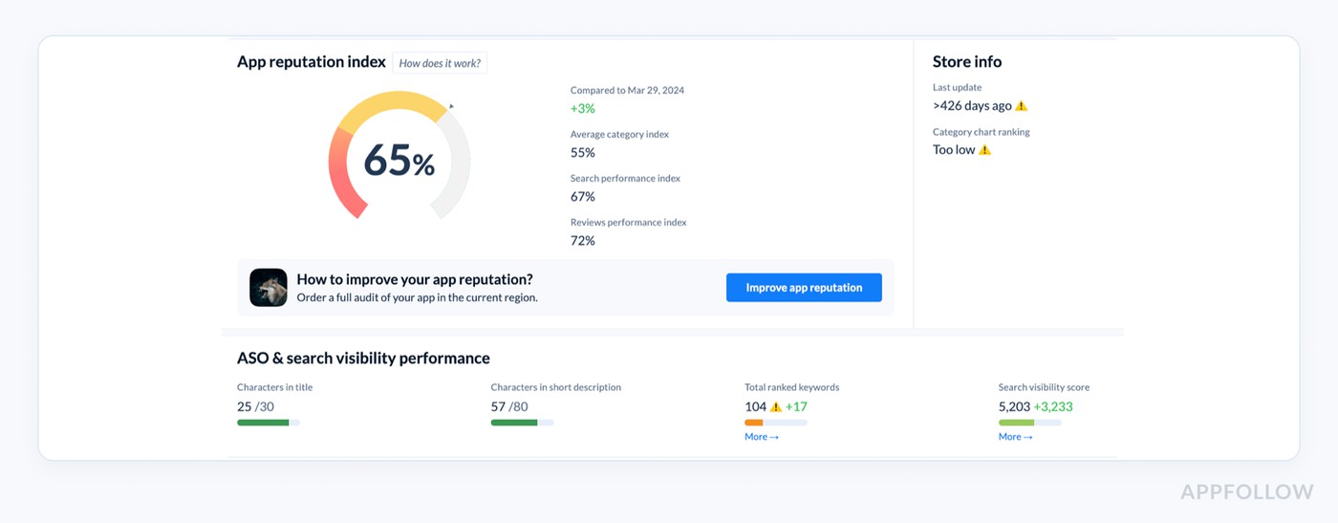Click the '25 /30' title characters value
The width and height of the screenshot is (1338, 523).
[255, 407]
